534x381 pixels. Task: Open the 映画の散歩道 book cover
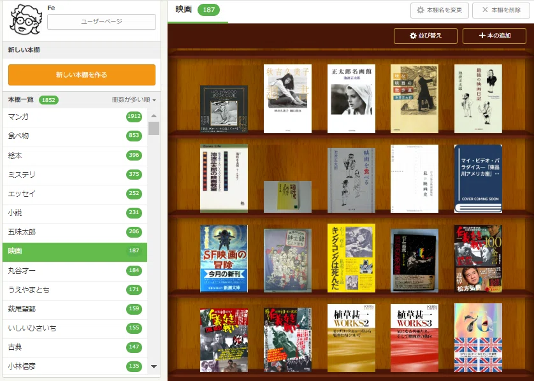[x=414, y=99]
